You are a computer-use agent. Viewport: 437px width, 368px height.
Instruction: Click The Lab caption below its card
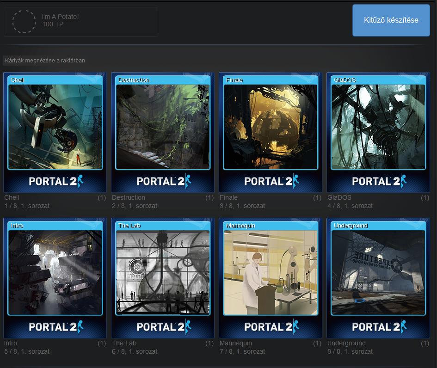(124, 343)
